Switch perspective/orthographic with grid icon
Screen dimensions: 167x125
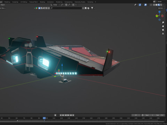163,34
